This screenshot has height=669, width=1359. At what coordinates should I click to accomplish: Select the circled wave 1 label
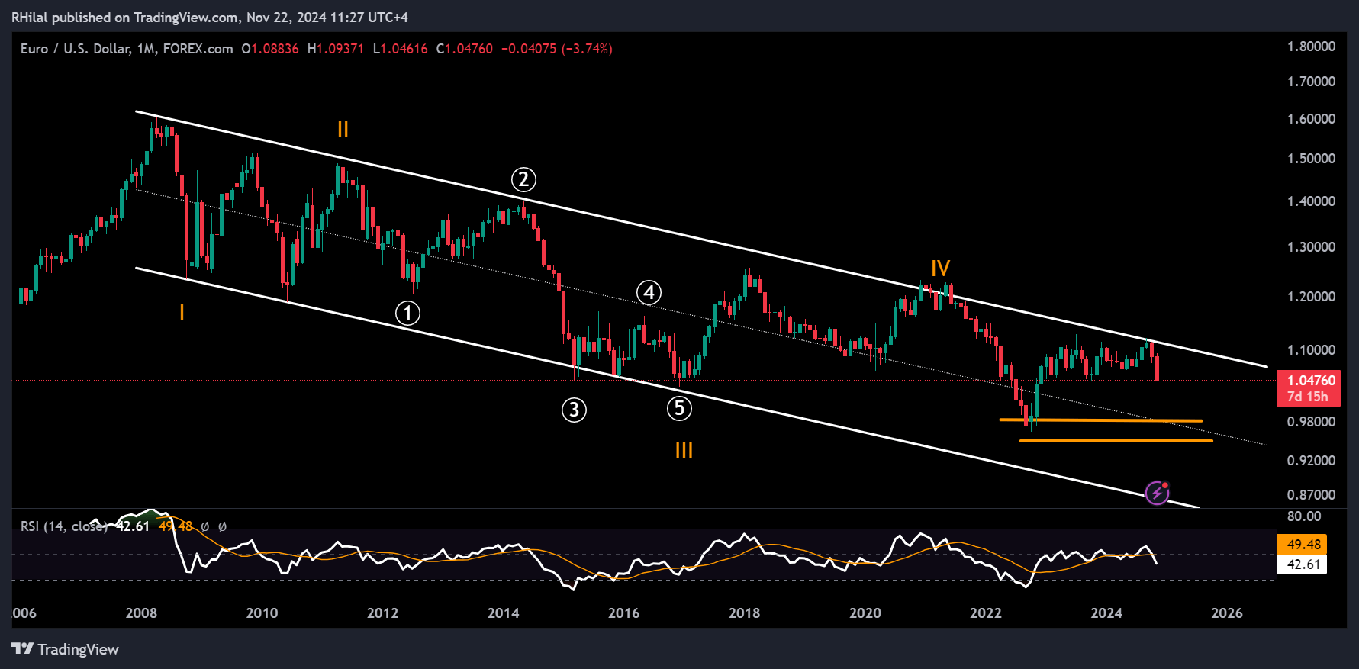click(x=407, y=313)
